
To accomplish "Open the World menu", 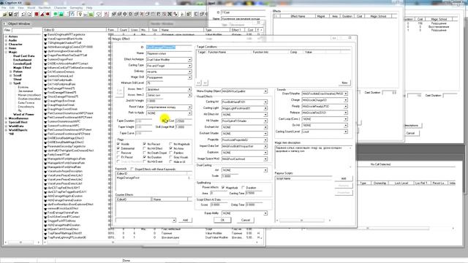I will (x=31, y=8).
